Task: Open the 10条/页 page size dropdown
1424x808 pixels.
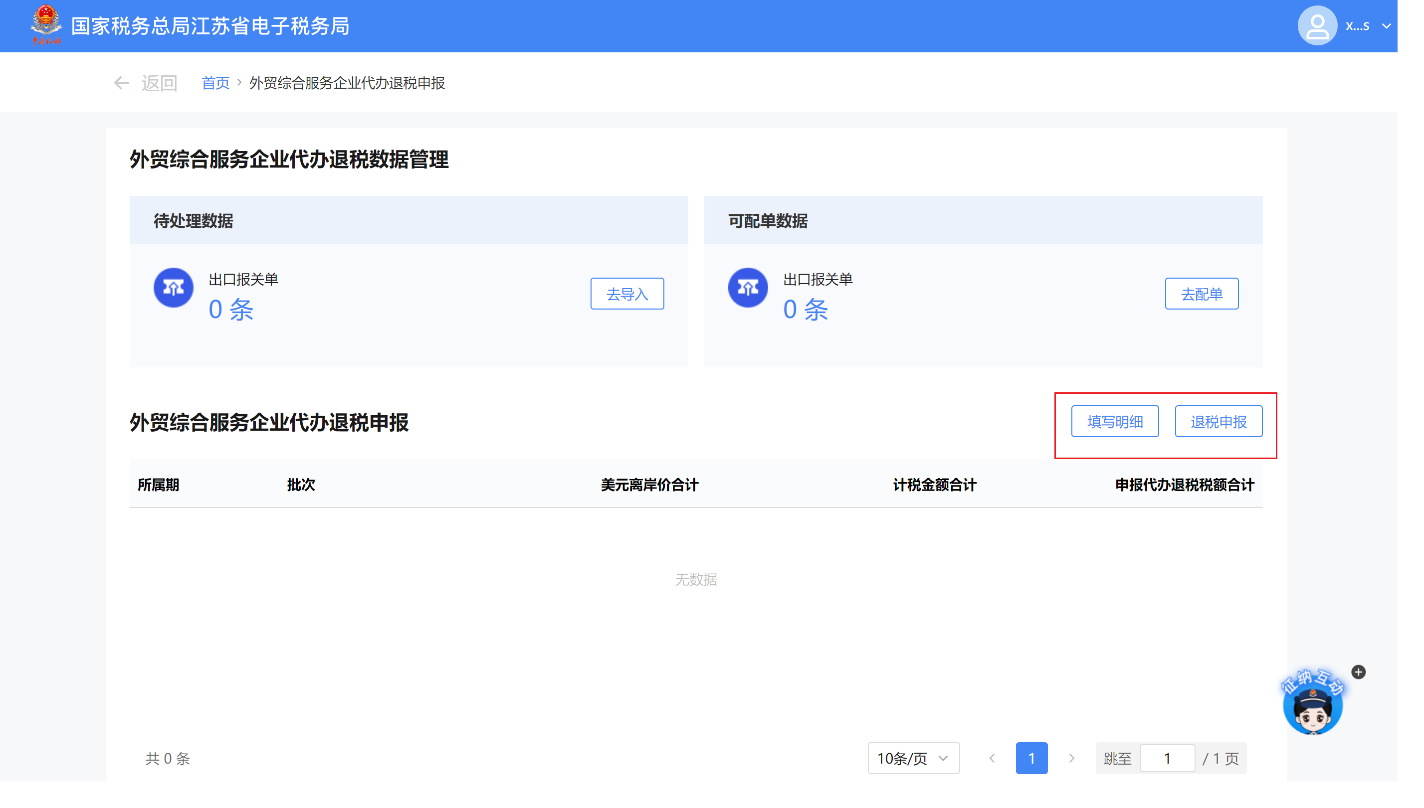Action: click(913, 758)
